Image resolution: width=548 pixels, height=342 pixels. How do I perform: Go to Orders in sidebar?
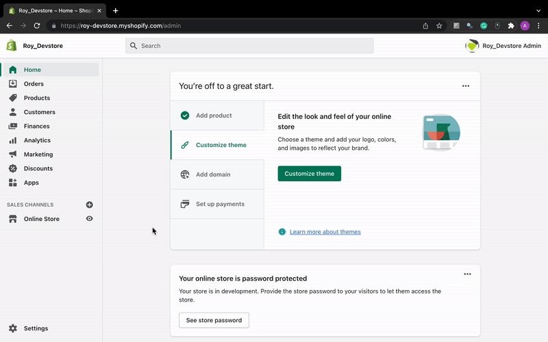coord(34,83)
